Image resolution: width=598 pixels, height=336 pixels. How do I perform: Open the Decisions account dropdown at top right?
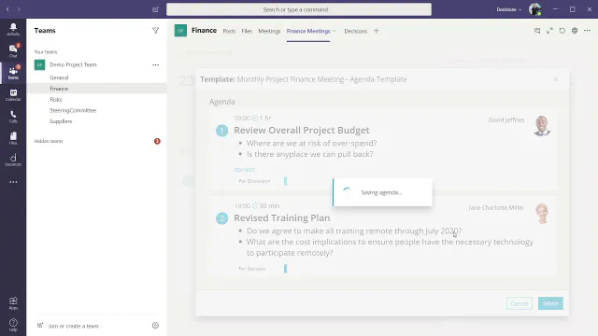pos(508,9)
